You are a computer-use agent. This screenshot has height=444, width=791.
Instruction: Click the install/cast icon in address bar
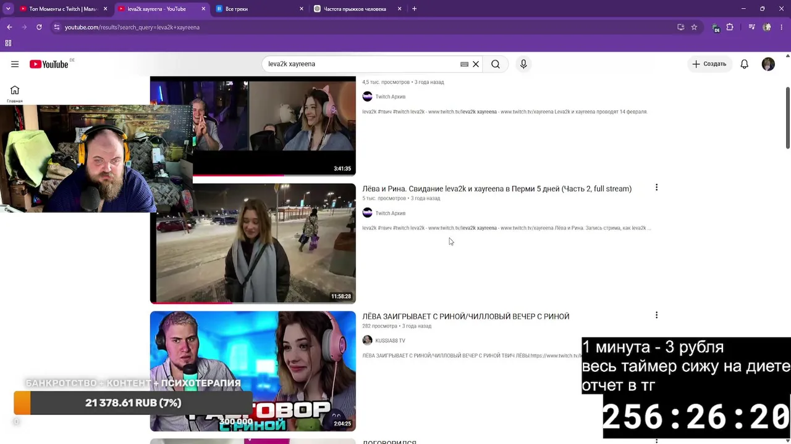coord(680,27)
